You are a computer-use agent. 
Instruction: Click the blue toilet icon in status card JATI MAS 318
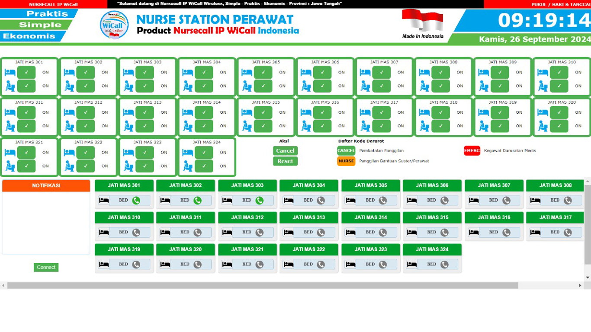[424, 126]
